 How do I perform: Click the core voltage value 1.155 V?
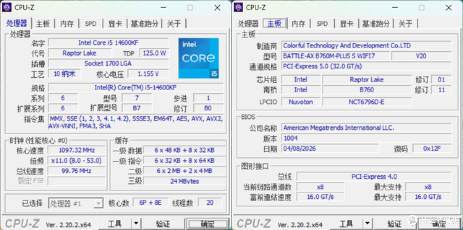coord(148,74)
